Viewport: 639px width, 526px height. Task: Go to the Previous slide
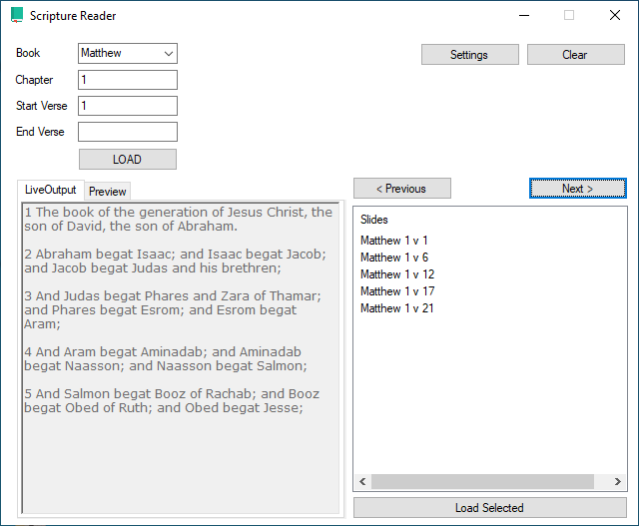click(401, 189)
